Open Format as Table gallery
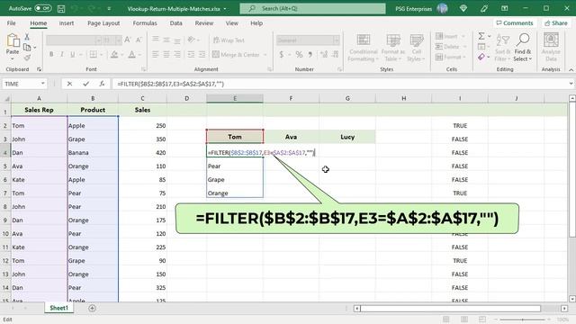This screenshot has width=576, height=324. tap(392, 48)
